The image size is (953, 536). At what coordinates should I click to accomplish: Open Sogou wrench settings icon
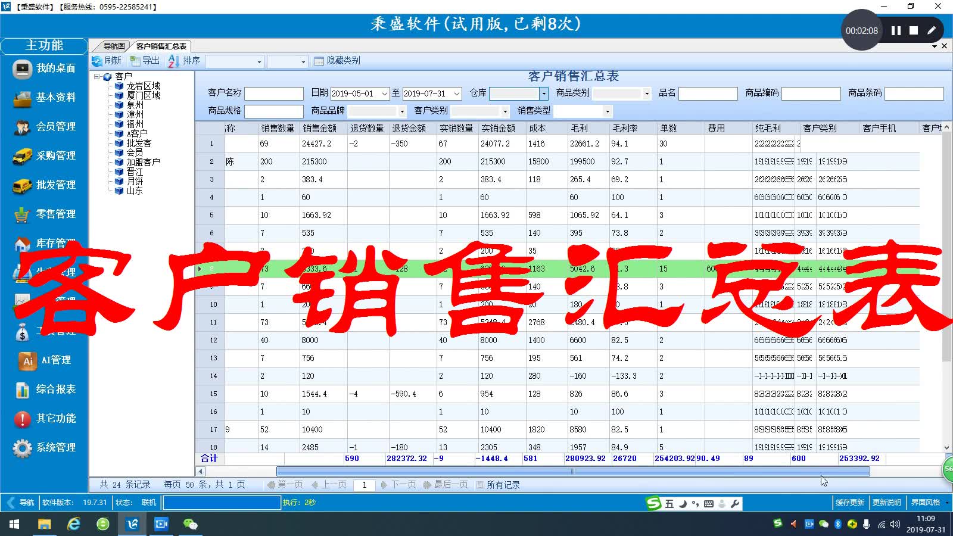(x=735, y=504)
